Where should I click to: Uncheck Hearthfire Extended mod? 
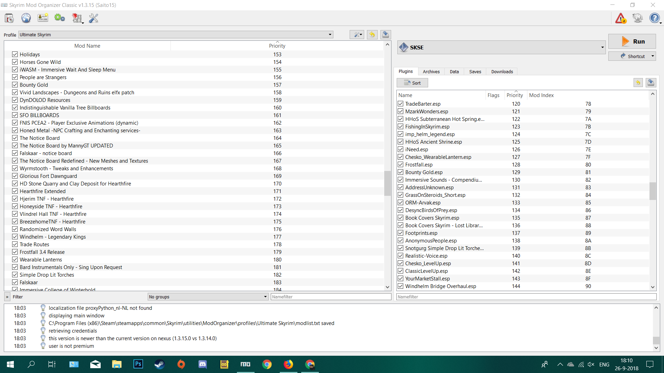15,191
